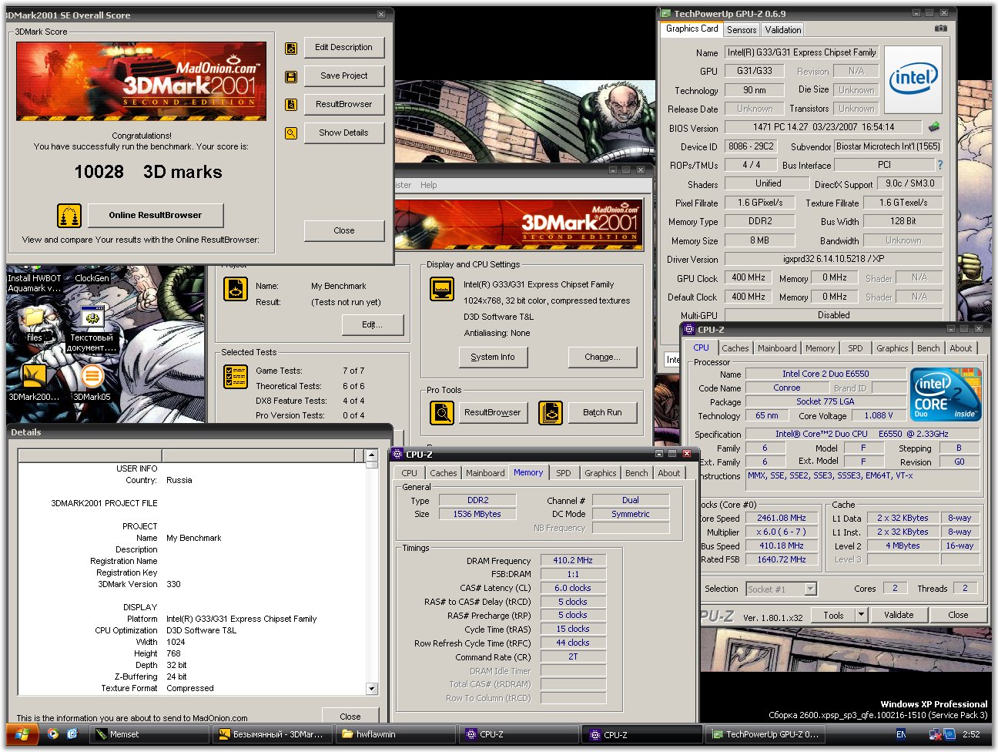
Task: Click the Change... button in display settings
Action: pyautogui.click(x=602, y=358)
